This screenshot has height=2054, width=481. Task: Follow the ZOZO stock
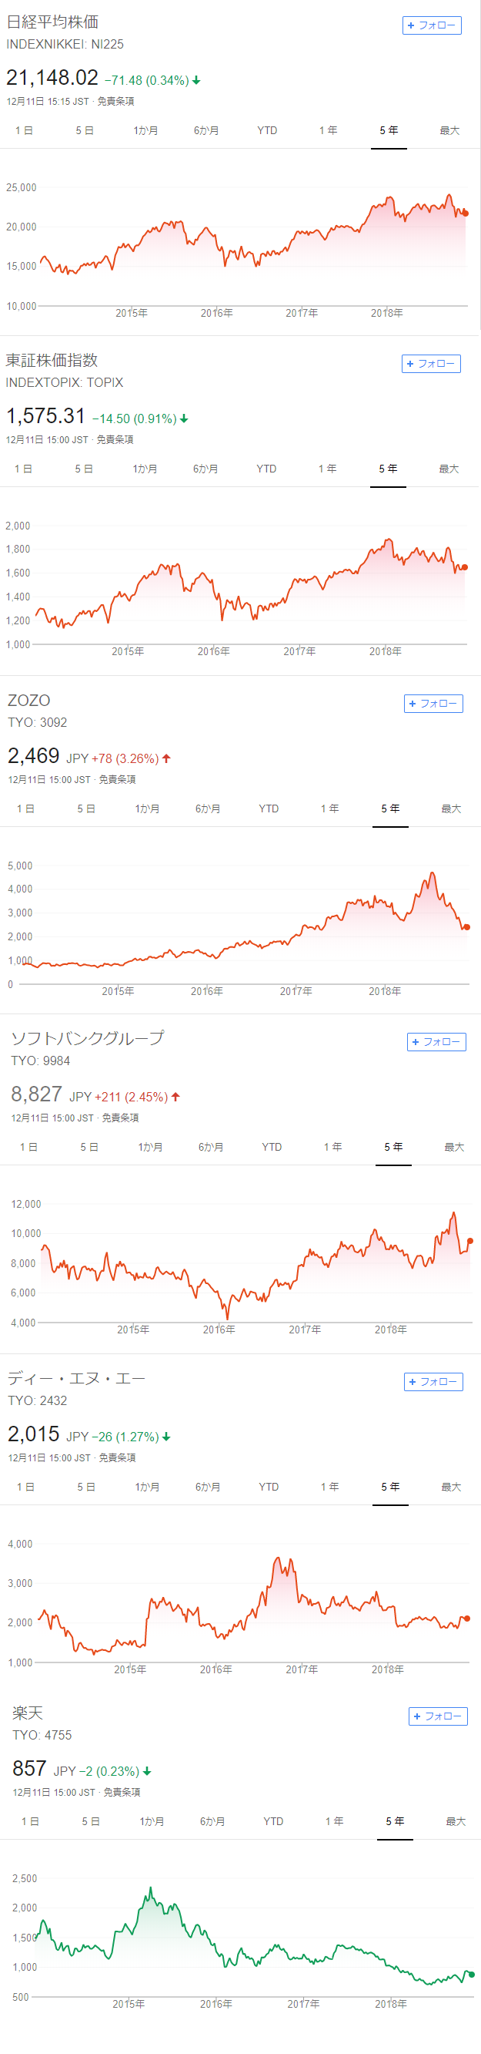(433, 704)
